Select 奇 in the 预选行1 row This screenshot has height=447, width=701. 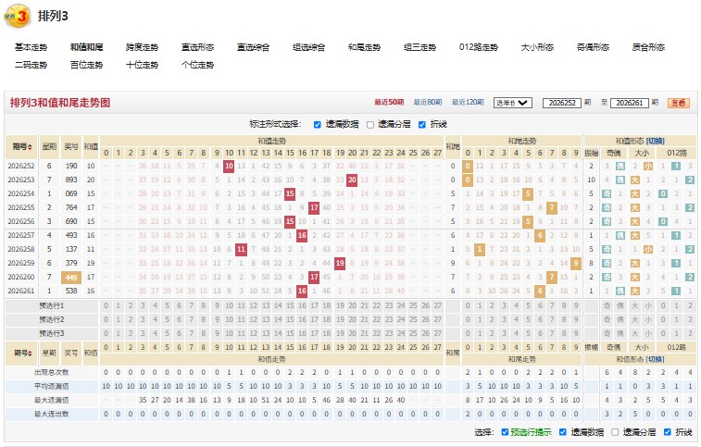(x=607, y=306)
